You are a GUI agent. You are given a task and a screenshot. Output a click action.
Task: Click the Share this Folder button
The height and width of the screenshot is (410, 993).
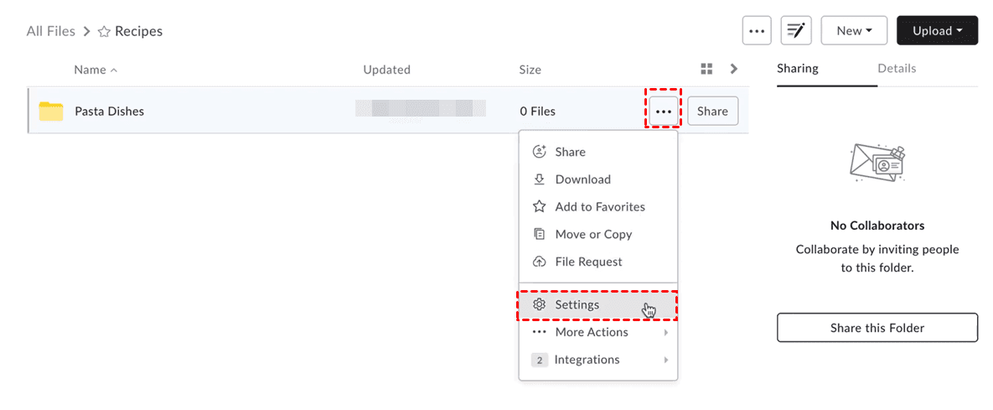pos(877,328)
